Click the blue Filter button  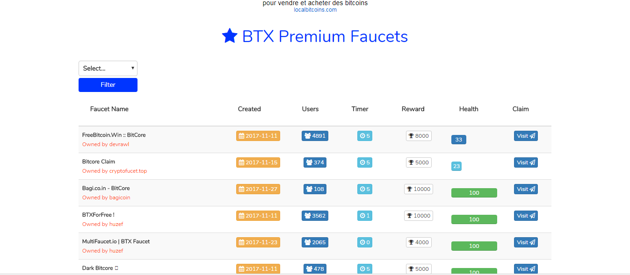(108, 85)
